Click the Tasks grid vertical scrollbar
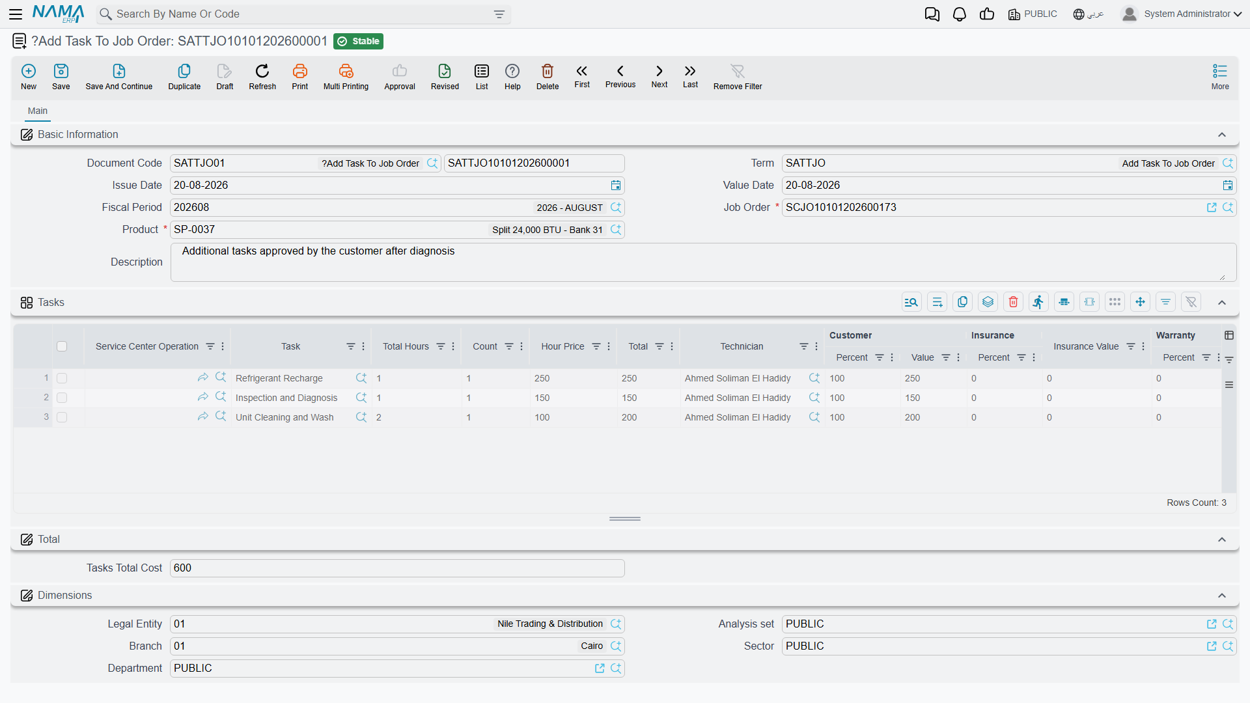Viewport: 1250px width, 703px height. click(1229, 430)
